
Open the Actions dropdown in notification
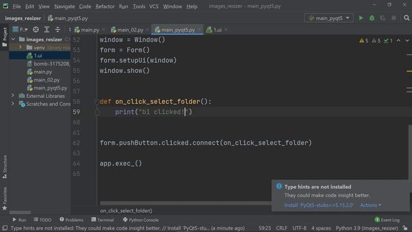371,205
